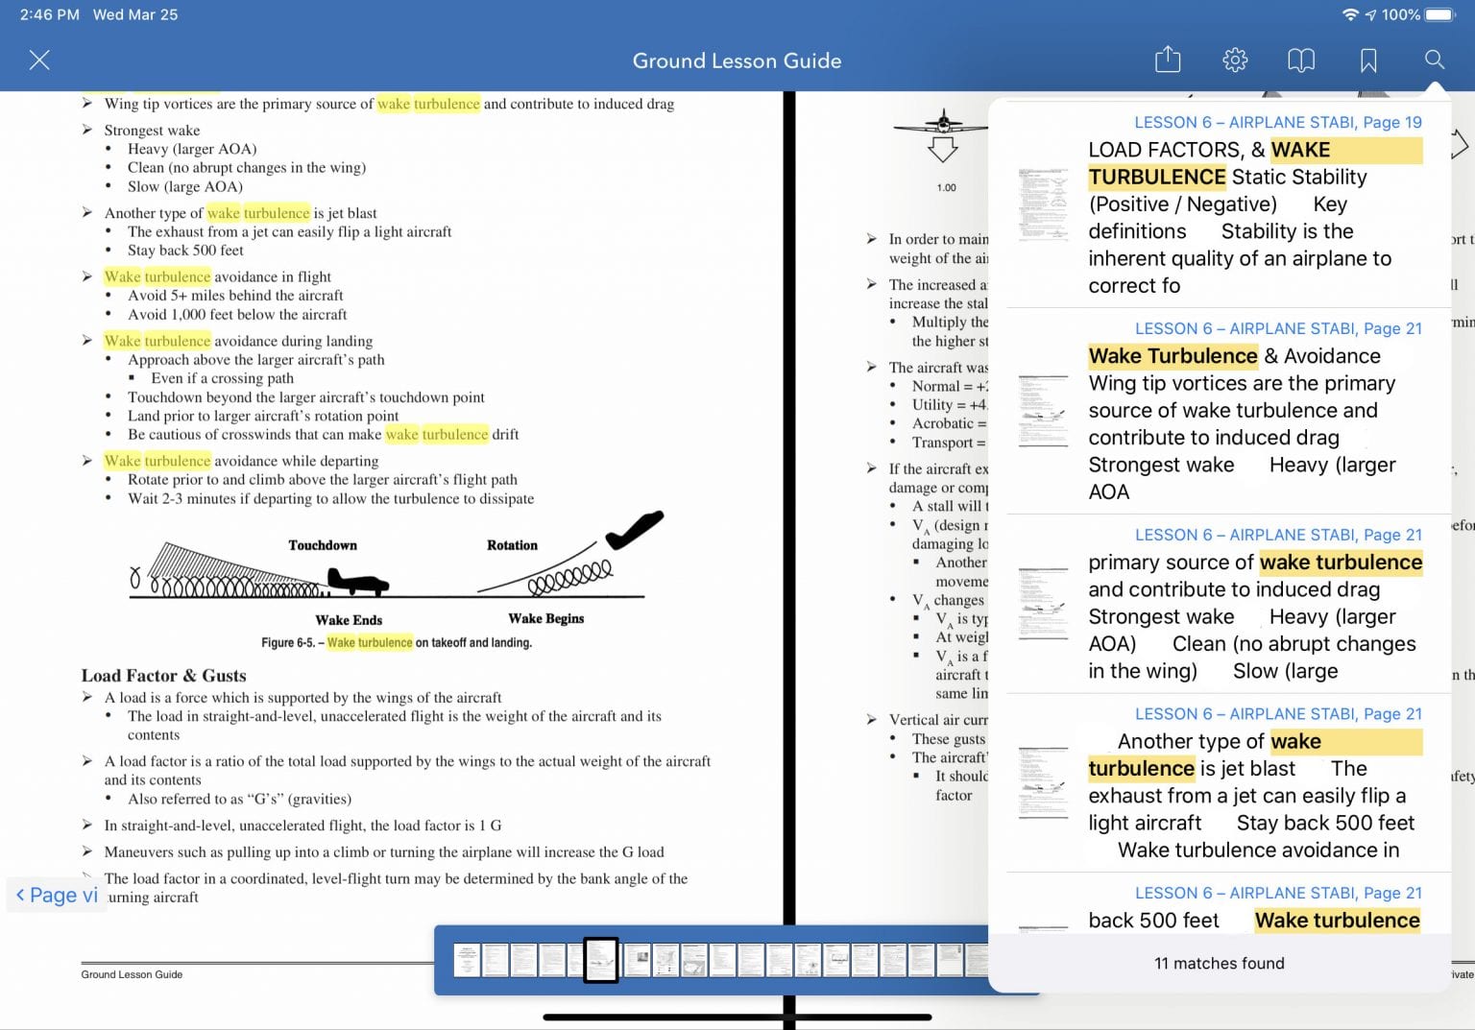Open viewer settings via the gear icon
Image resolution: width=1475 pixels, height=1030 pixels.
pos(1235,60)
